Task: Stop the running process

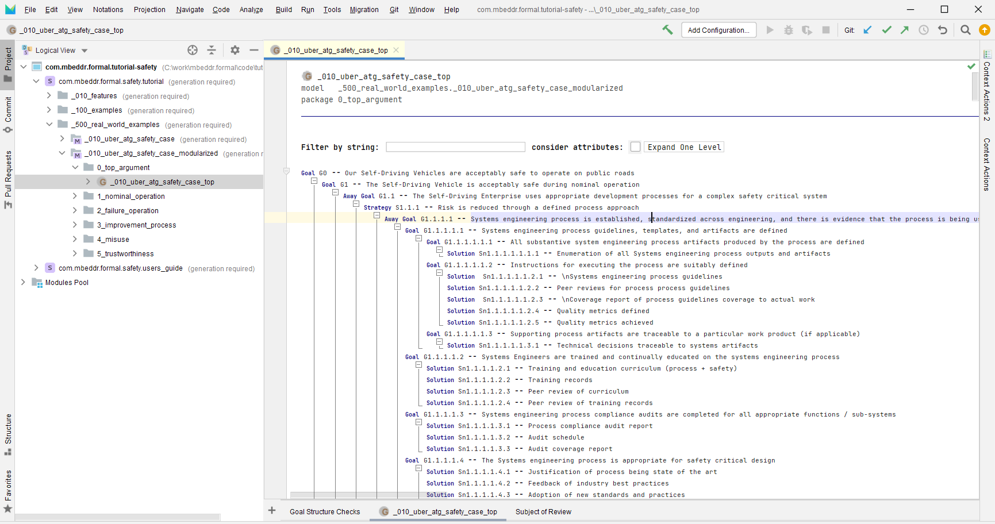Action: tap(826, 30)
